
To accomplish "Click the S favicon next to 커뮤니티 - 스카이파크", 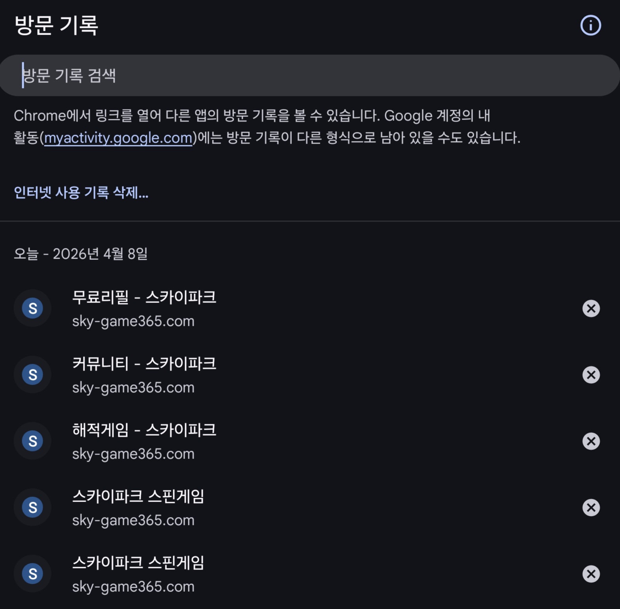I will pos(32,374).
